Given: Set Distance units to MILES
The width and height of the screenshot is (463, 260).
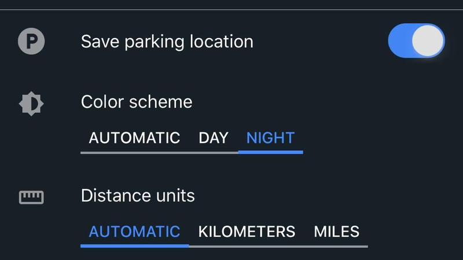Looking at the screenshot, I should pos(337,232).
